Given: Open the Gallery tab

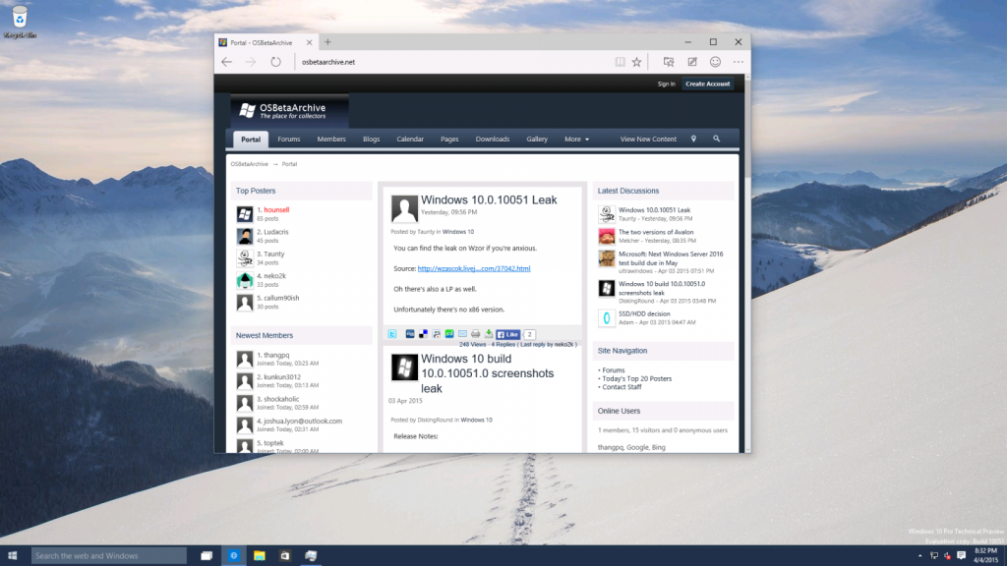Looking at the screenshot, I should tap(537, 140).
